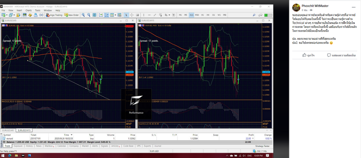Viewport: 361px width, 158px height.
Task: Select the trendline drawing tool
Action: click(x=155, y=15)
